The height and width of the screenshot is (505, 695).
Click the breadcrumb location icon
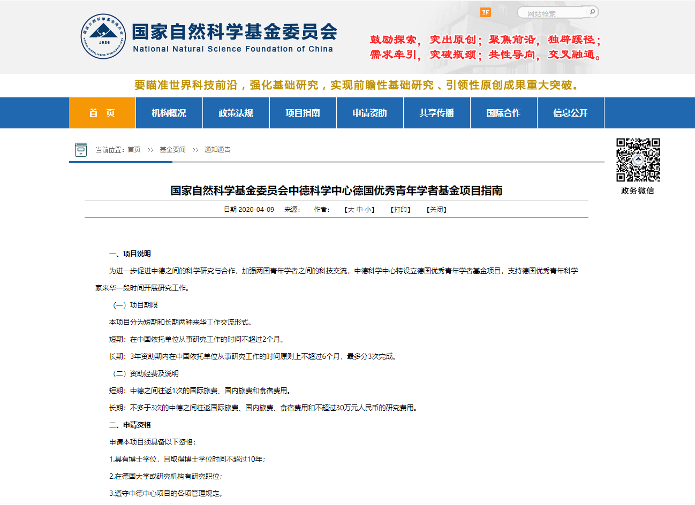[x=81, y=150]
